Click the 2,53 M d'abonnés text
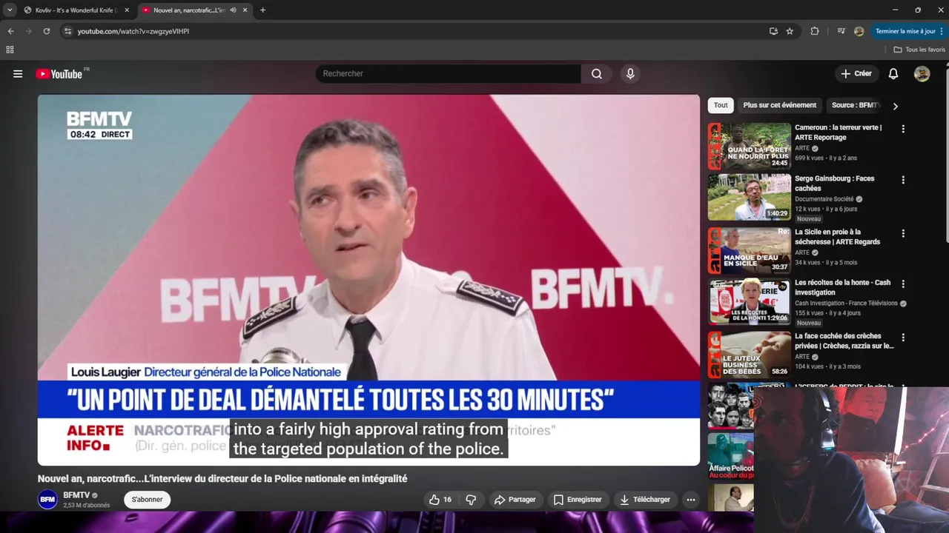949x533 pixels. point(86,506)
